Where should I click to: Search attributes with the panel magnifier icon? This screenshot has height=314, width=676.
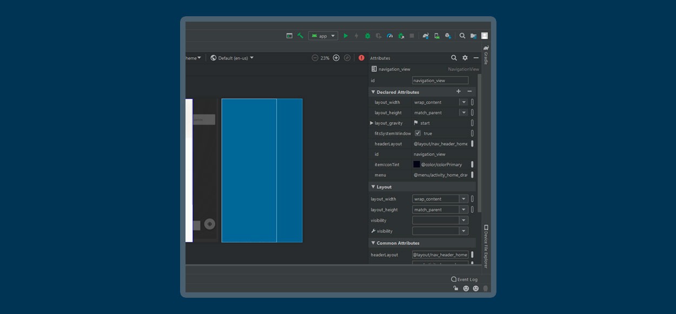tap(454, 58)
